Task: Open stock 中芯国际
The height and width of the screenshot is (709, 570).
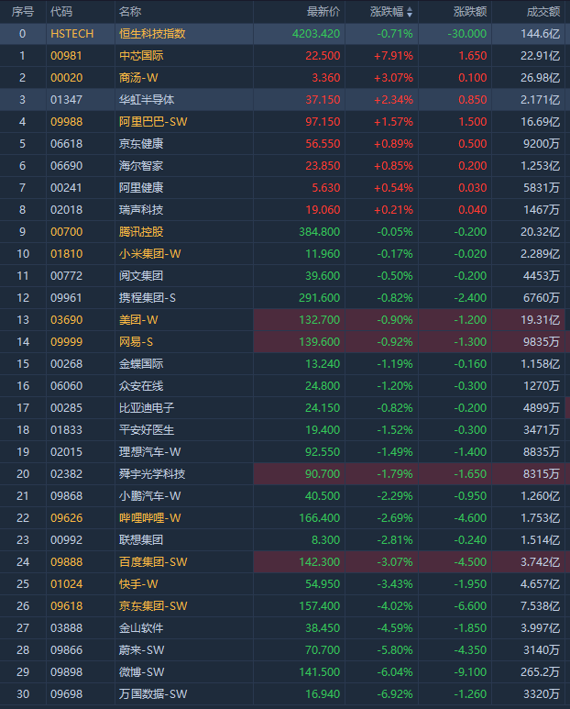Action: [141, 56]
